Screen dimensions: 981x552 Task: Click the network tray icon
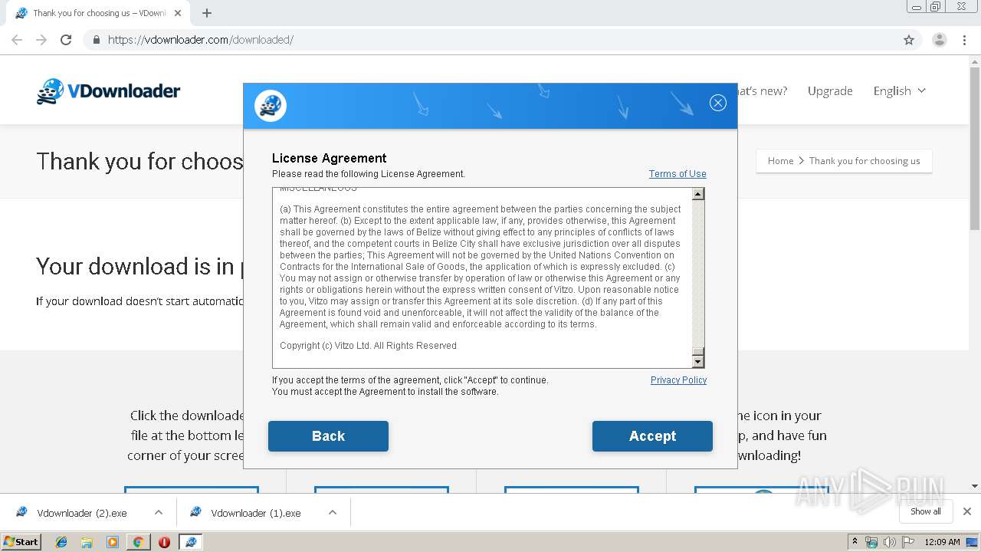tap(871, 542)
